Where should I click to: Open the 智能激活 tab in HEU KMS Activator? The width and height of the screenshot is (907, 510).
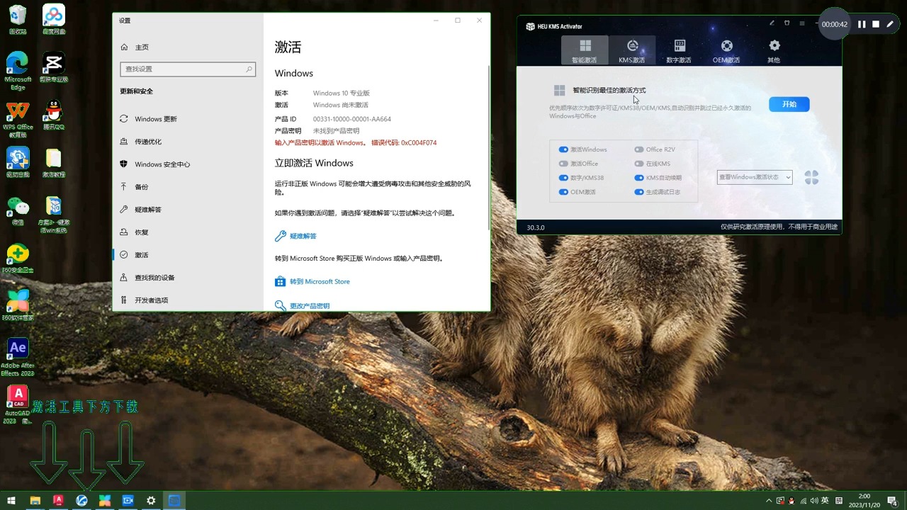coord(585,50)
